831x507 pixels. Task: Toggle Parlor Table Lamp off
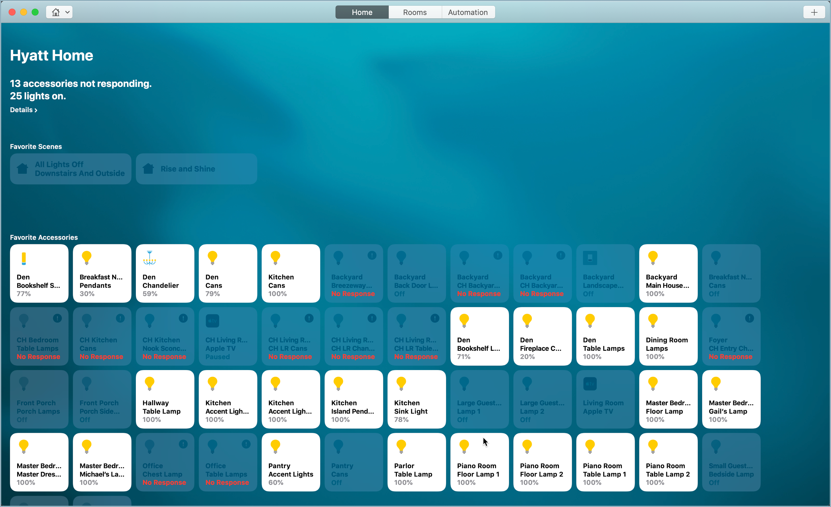417,462
